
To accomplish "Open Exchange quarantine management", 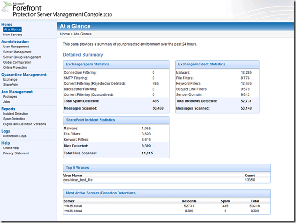I will tap(10, 79).
